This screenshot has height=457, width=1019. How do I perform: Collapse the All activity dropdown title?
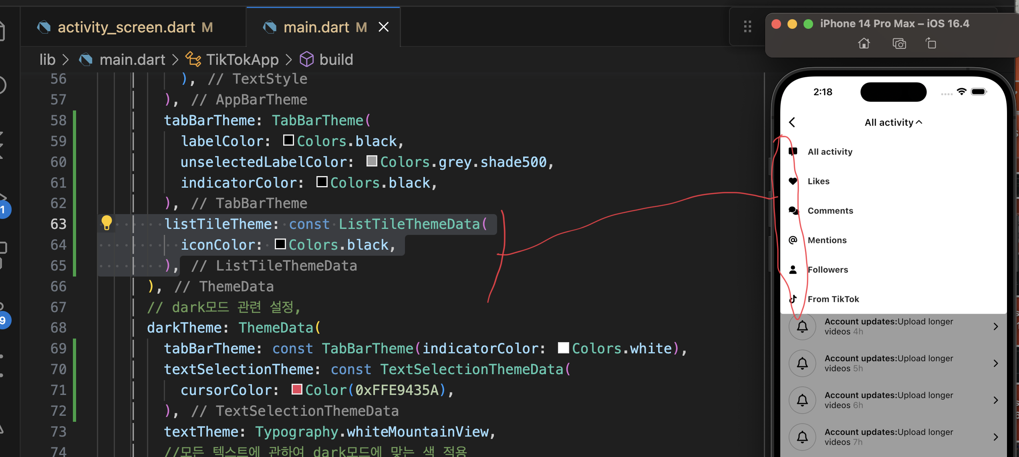893,122
